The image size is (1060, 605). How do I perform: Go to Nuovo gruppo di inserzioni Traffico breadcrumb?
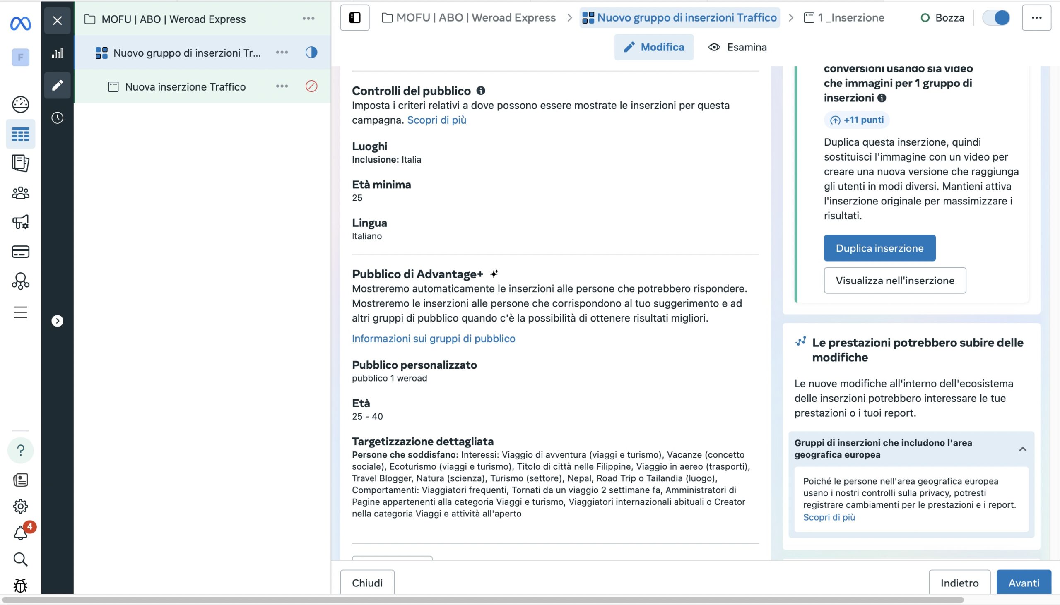[x=679, y=17]
